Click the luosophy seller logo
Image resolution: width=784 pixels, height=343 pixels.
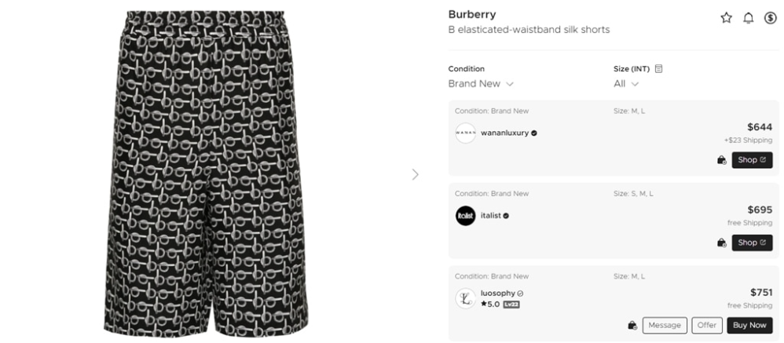point(465,298)
